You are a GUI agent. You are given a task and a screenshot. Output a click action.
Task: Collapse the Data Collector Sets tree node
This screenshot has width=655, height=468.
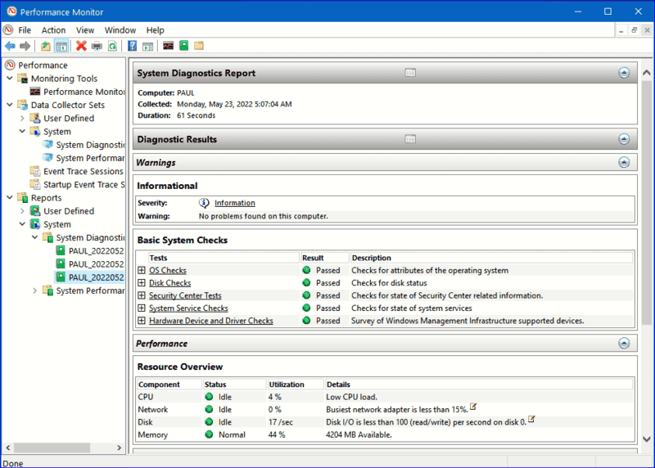[10, 105]
